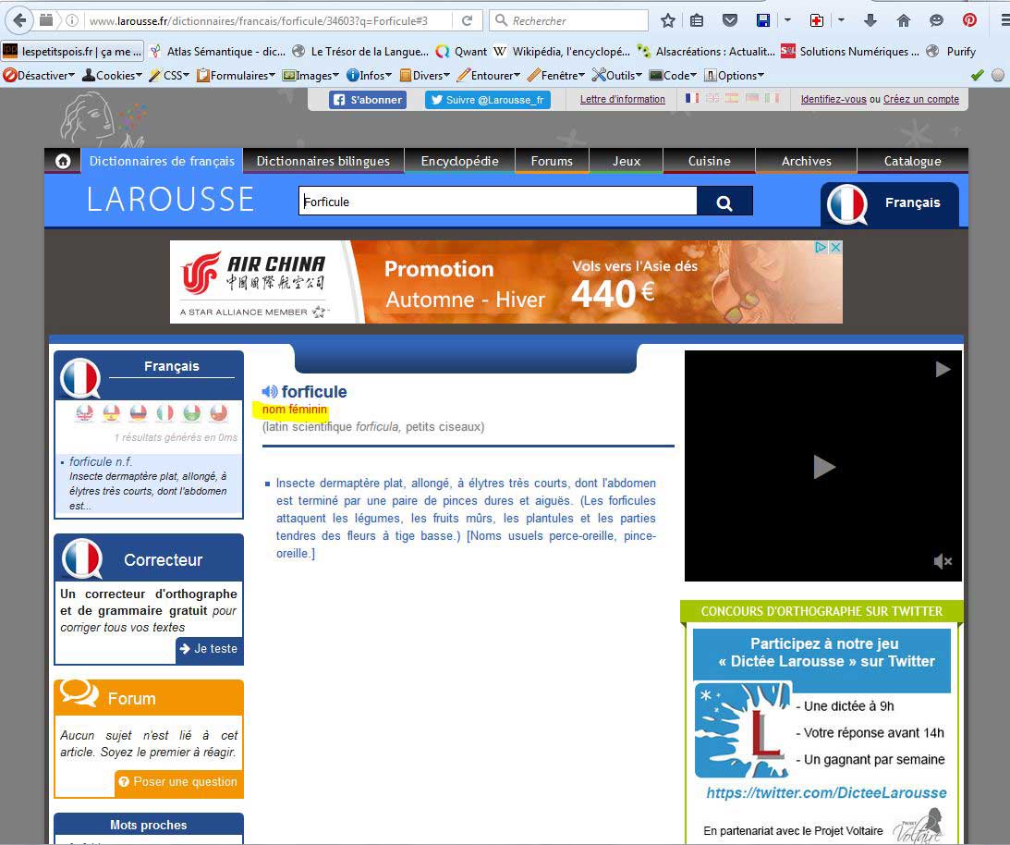The width and height of the screenshot is (1010, 845).
Task: Open the Forums tab
Action: tap(552, 161)
